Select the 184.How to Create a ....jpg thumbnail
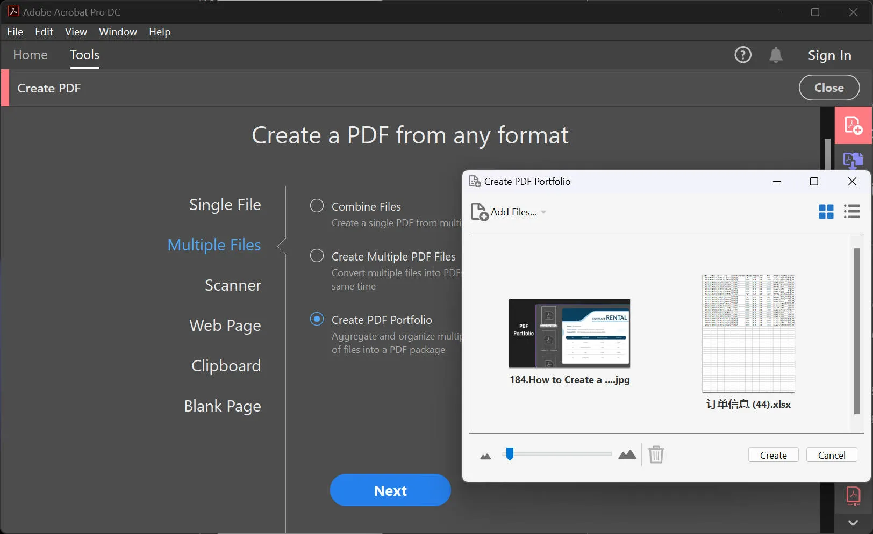Viewport: 873px width, 534px height. coord(569,334)
